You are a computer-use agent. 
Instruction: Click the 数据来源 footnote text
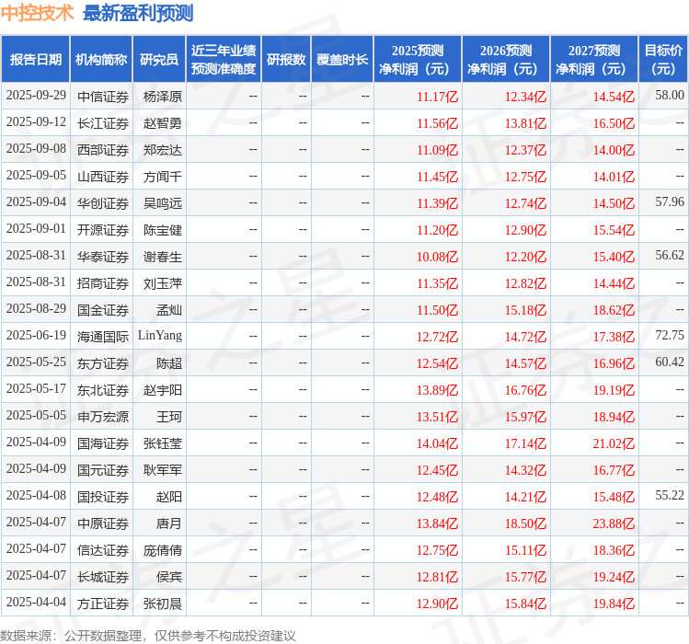tap(148, 635)
